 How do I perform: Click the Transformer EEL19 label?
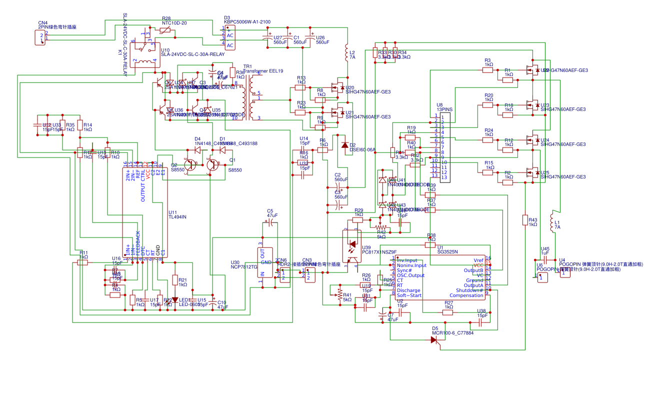(x=263, y=71)
